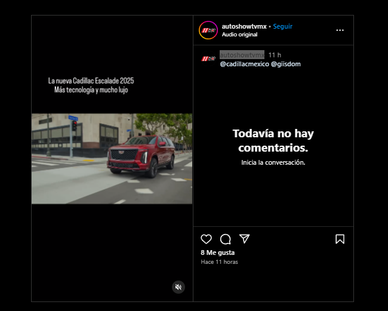Open autoshowtvmx avatar beside the caption
The width and height of the screenshot is (388, 311).
[208, 58]
